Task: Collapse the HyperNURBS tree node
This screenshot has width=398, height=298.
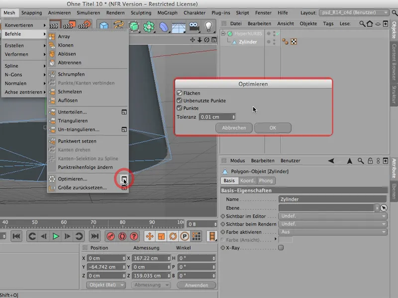Action: (x=223, y=33)
